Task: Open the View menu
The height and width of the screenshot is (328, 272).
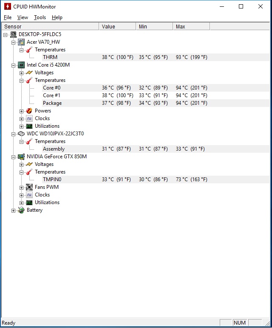Action: point(23,17)
